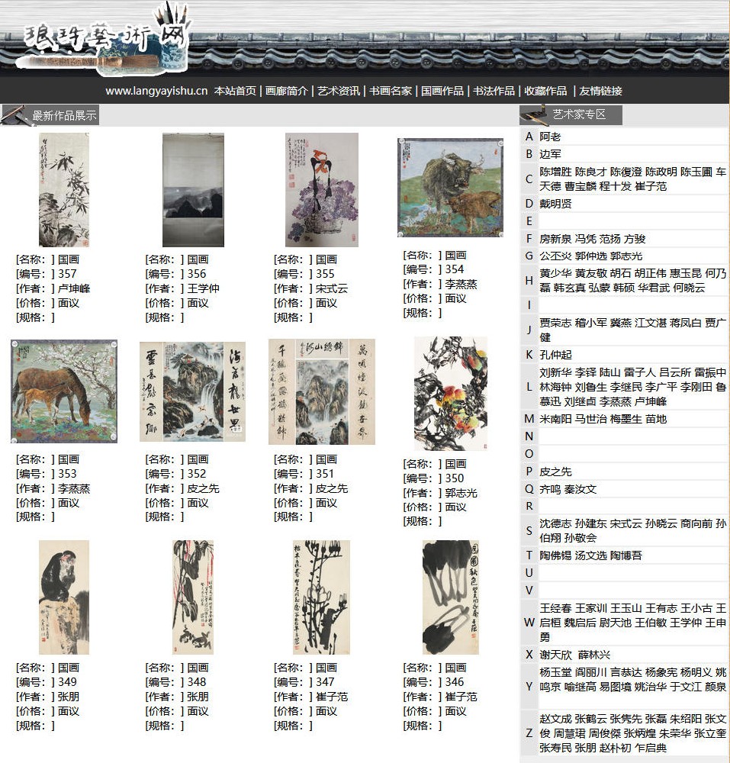View the monkey painting numbered 349
730x763 pixels.
coord(63,597)
